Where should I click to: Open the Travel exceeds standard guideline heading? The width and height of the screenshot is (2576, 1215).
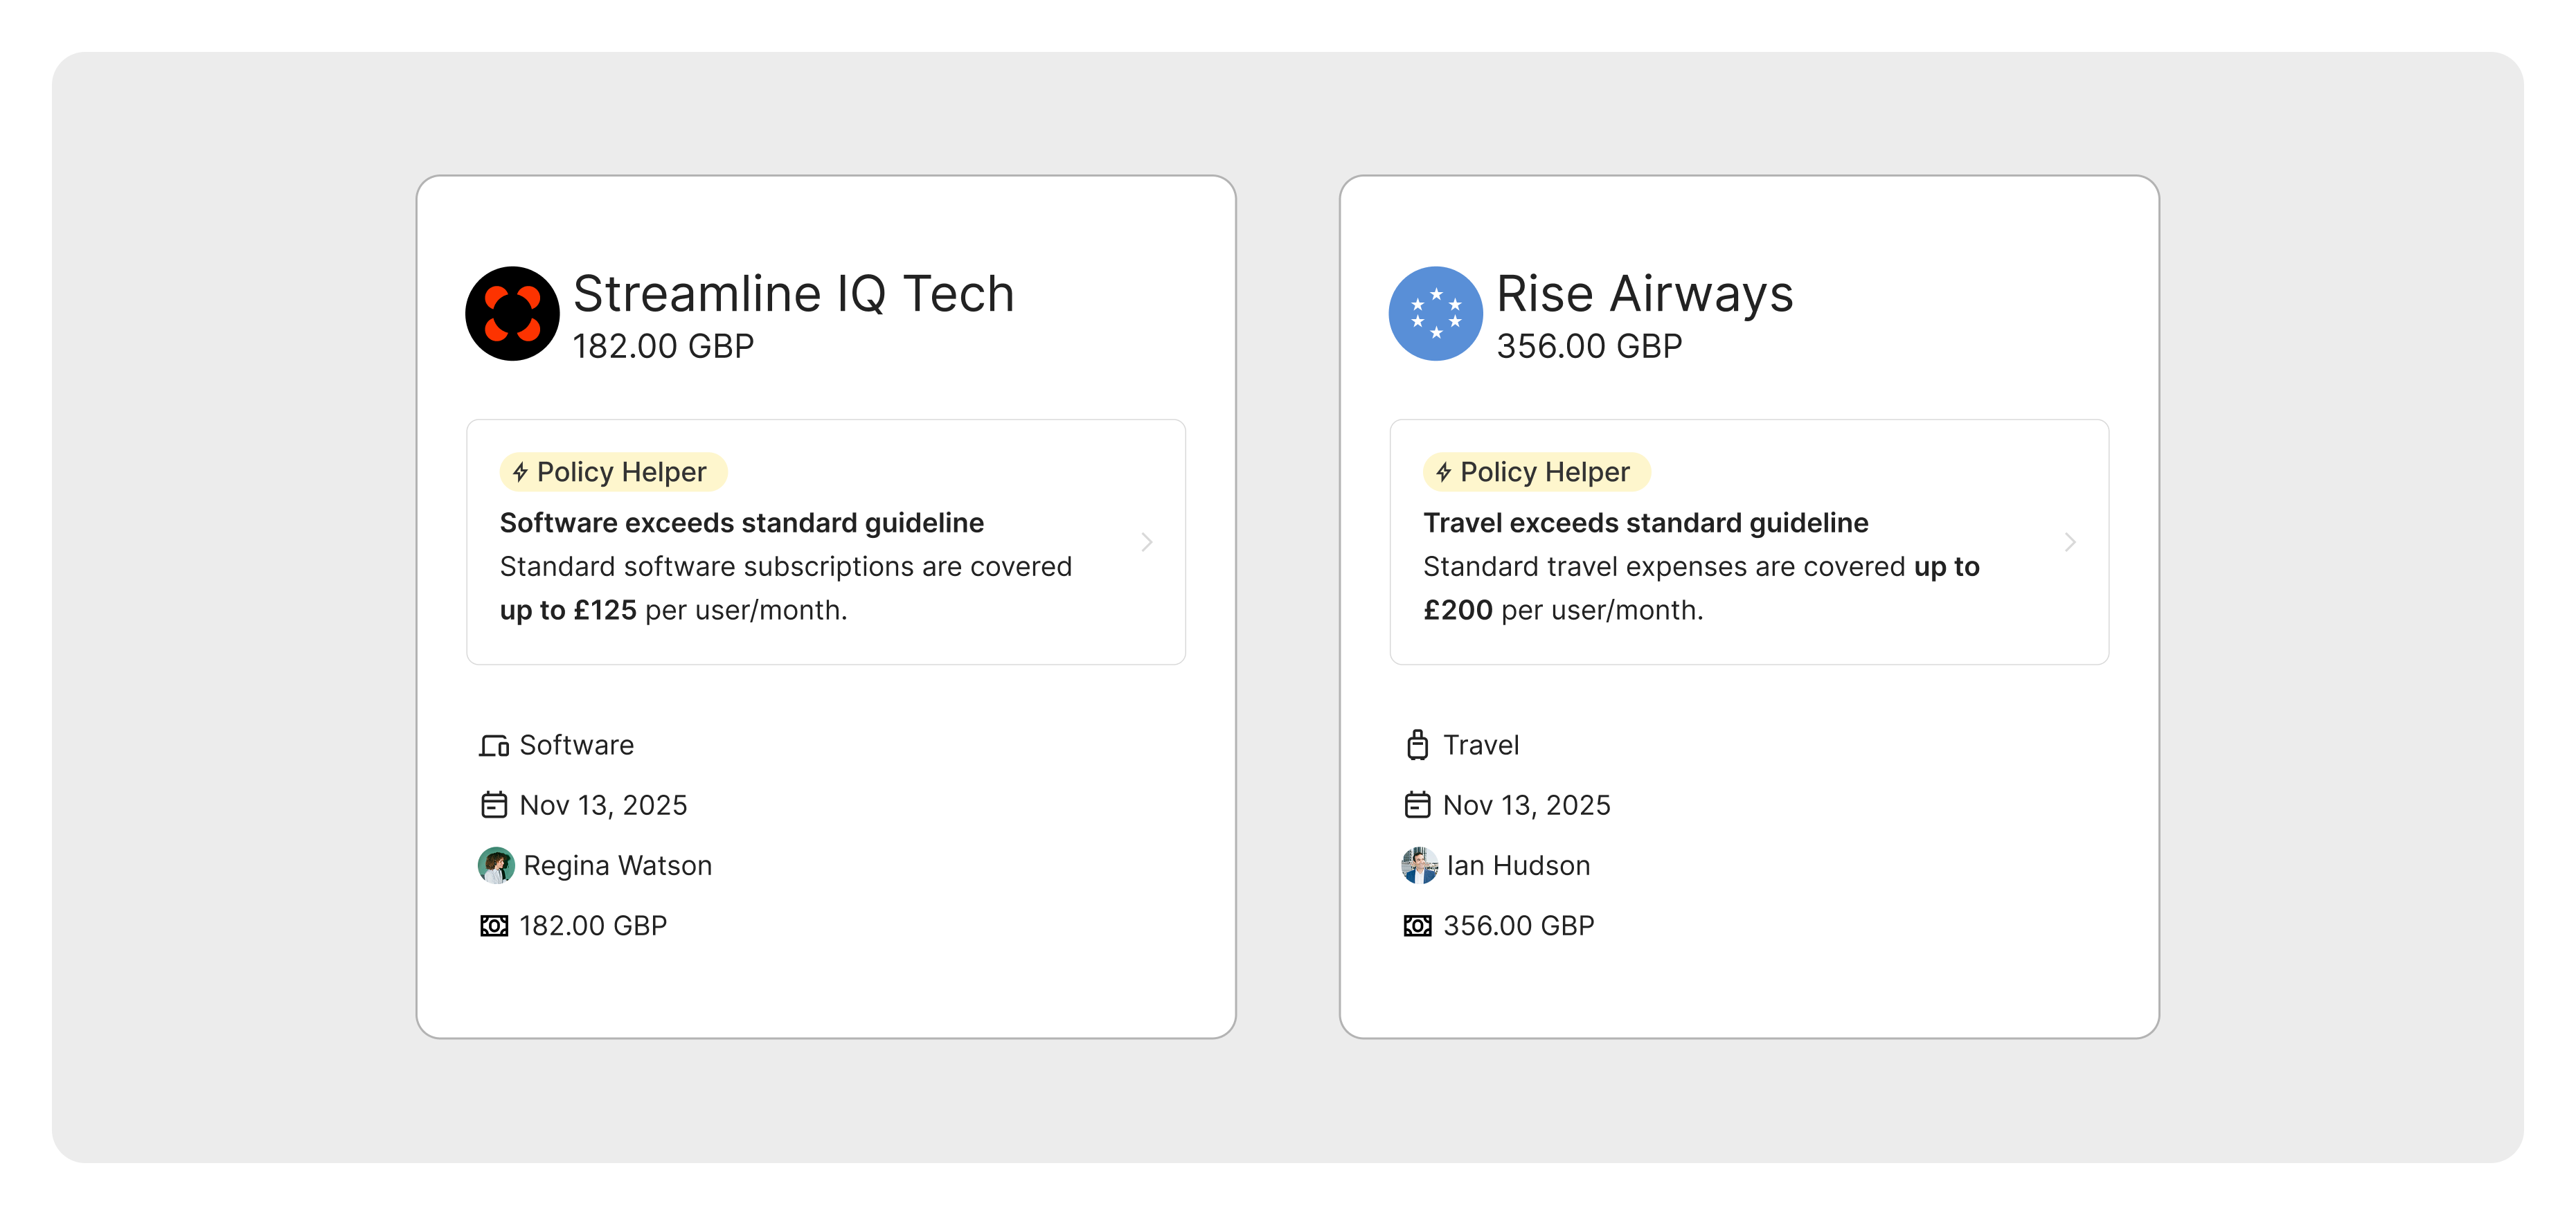click(1646, 523)
